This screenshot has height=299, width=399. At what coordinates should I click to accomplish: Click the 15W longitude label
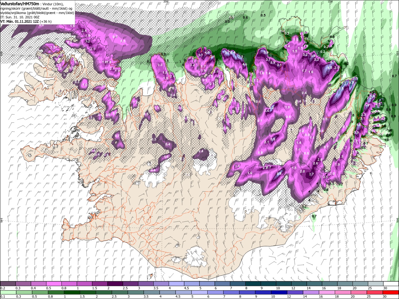click(x=330, y=2)
